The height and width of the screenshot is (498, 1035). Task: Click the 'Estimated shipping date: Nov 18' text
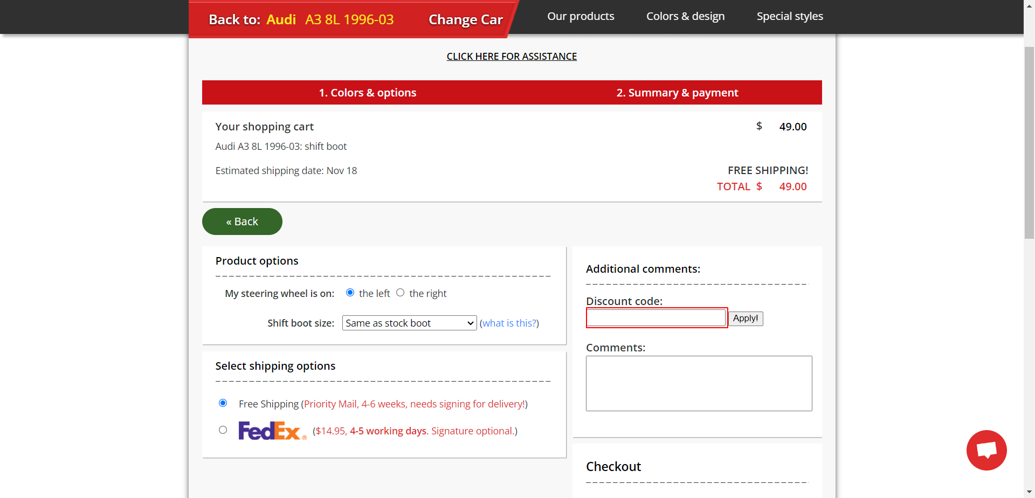click(x=286, y=171)
